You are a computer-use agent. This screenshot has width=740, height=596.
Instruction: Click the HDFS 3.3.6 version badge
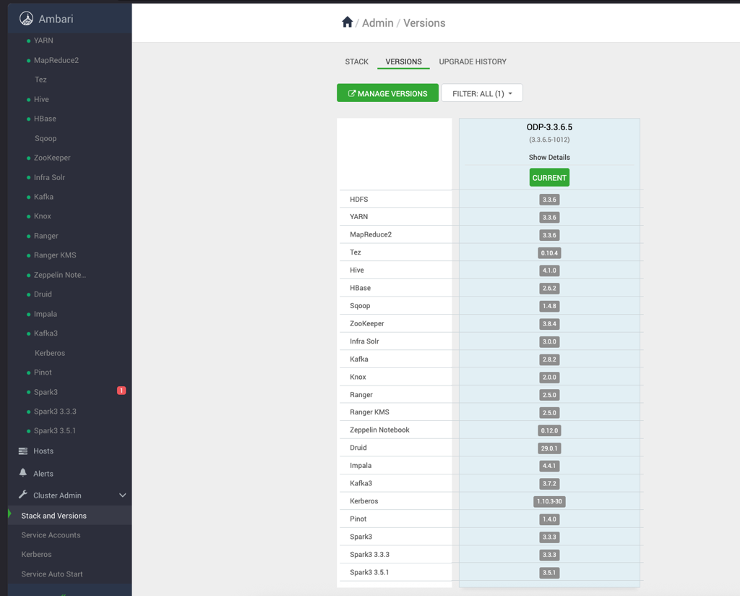tap(549, 200)
